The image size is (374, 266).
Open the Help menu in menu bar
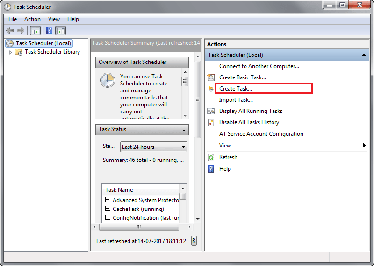[x=73, y=19]
